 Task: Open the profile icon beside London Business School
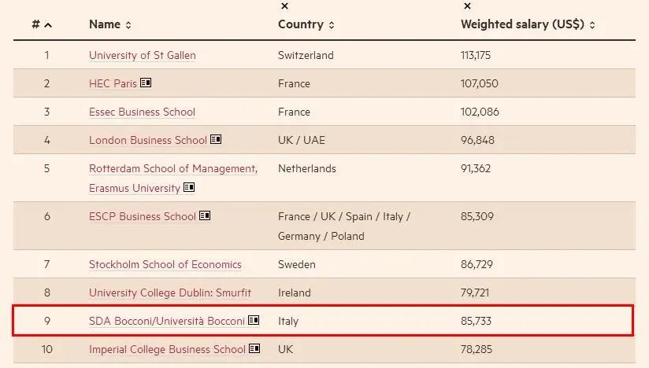[x=216, y=139]
